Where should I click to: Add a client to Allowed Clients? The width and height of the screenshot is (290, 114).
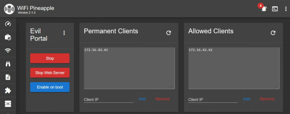[x=247, y=99]
